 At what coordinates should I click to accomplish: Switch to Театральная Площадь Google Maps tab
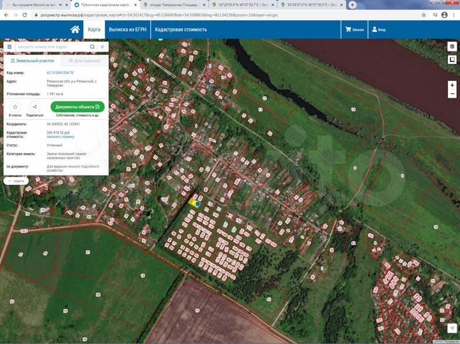click(174, 5)
